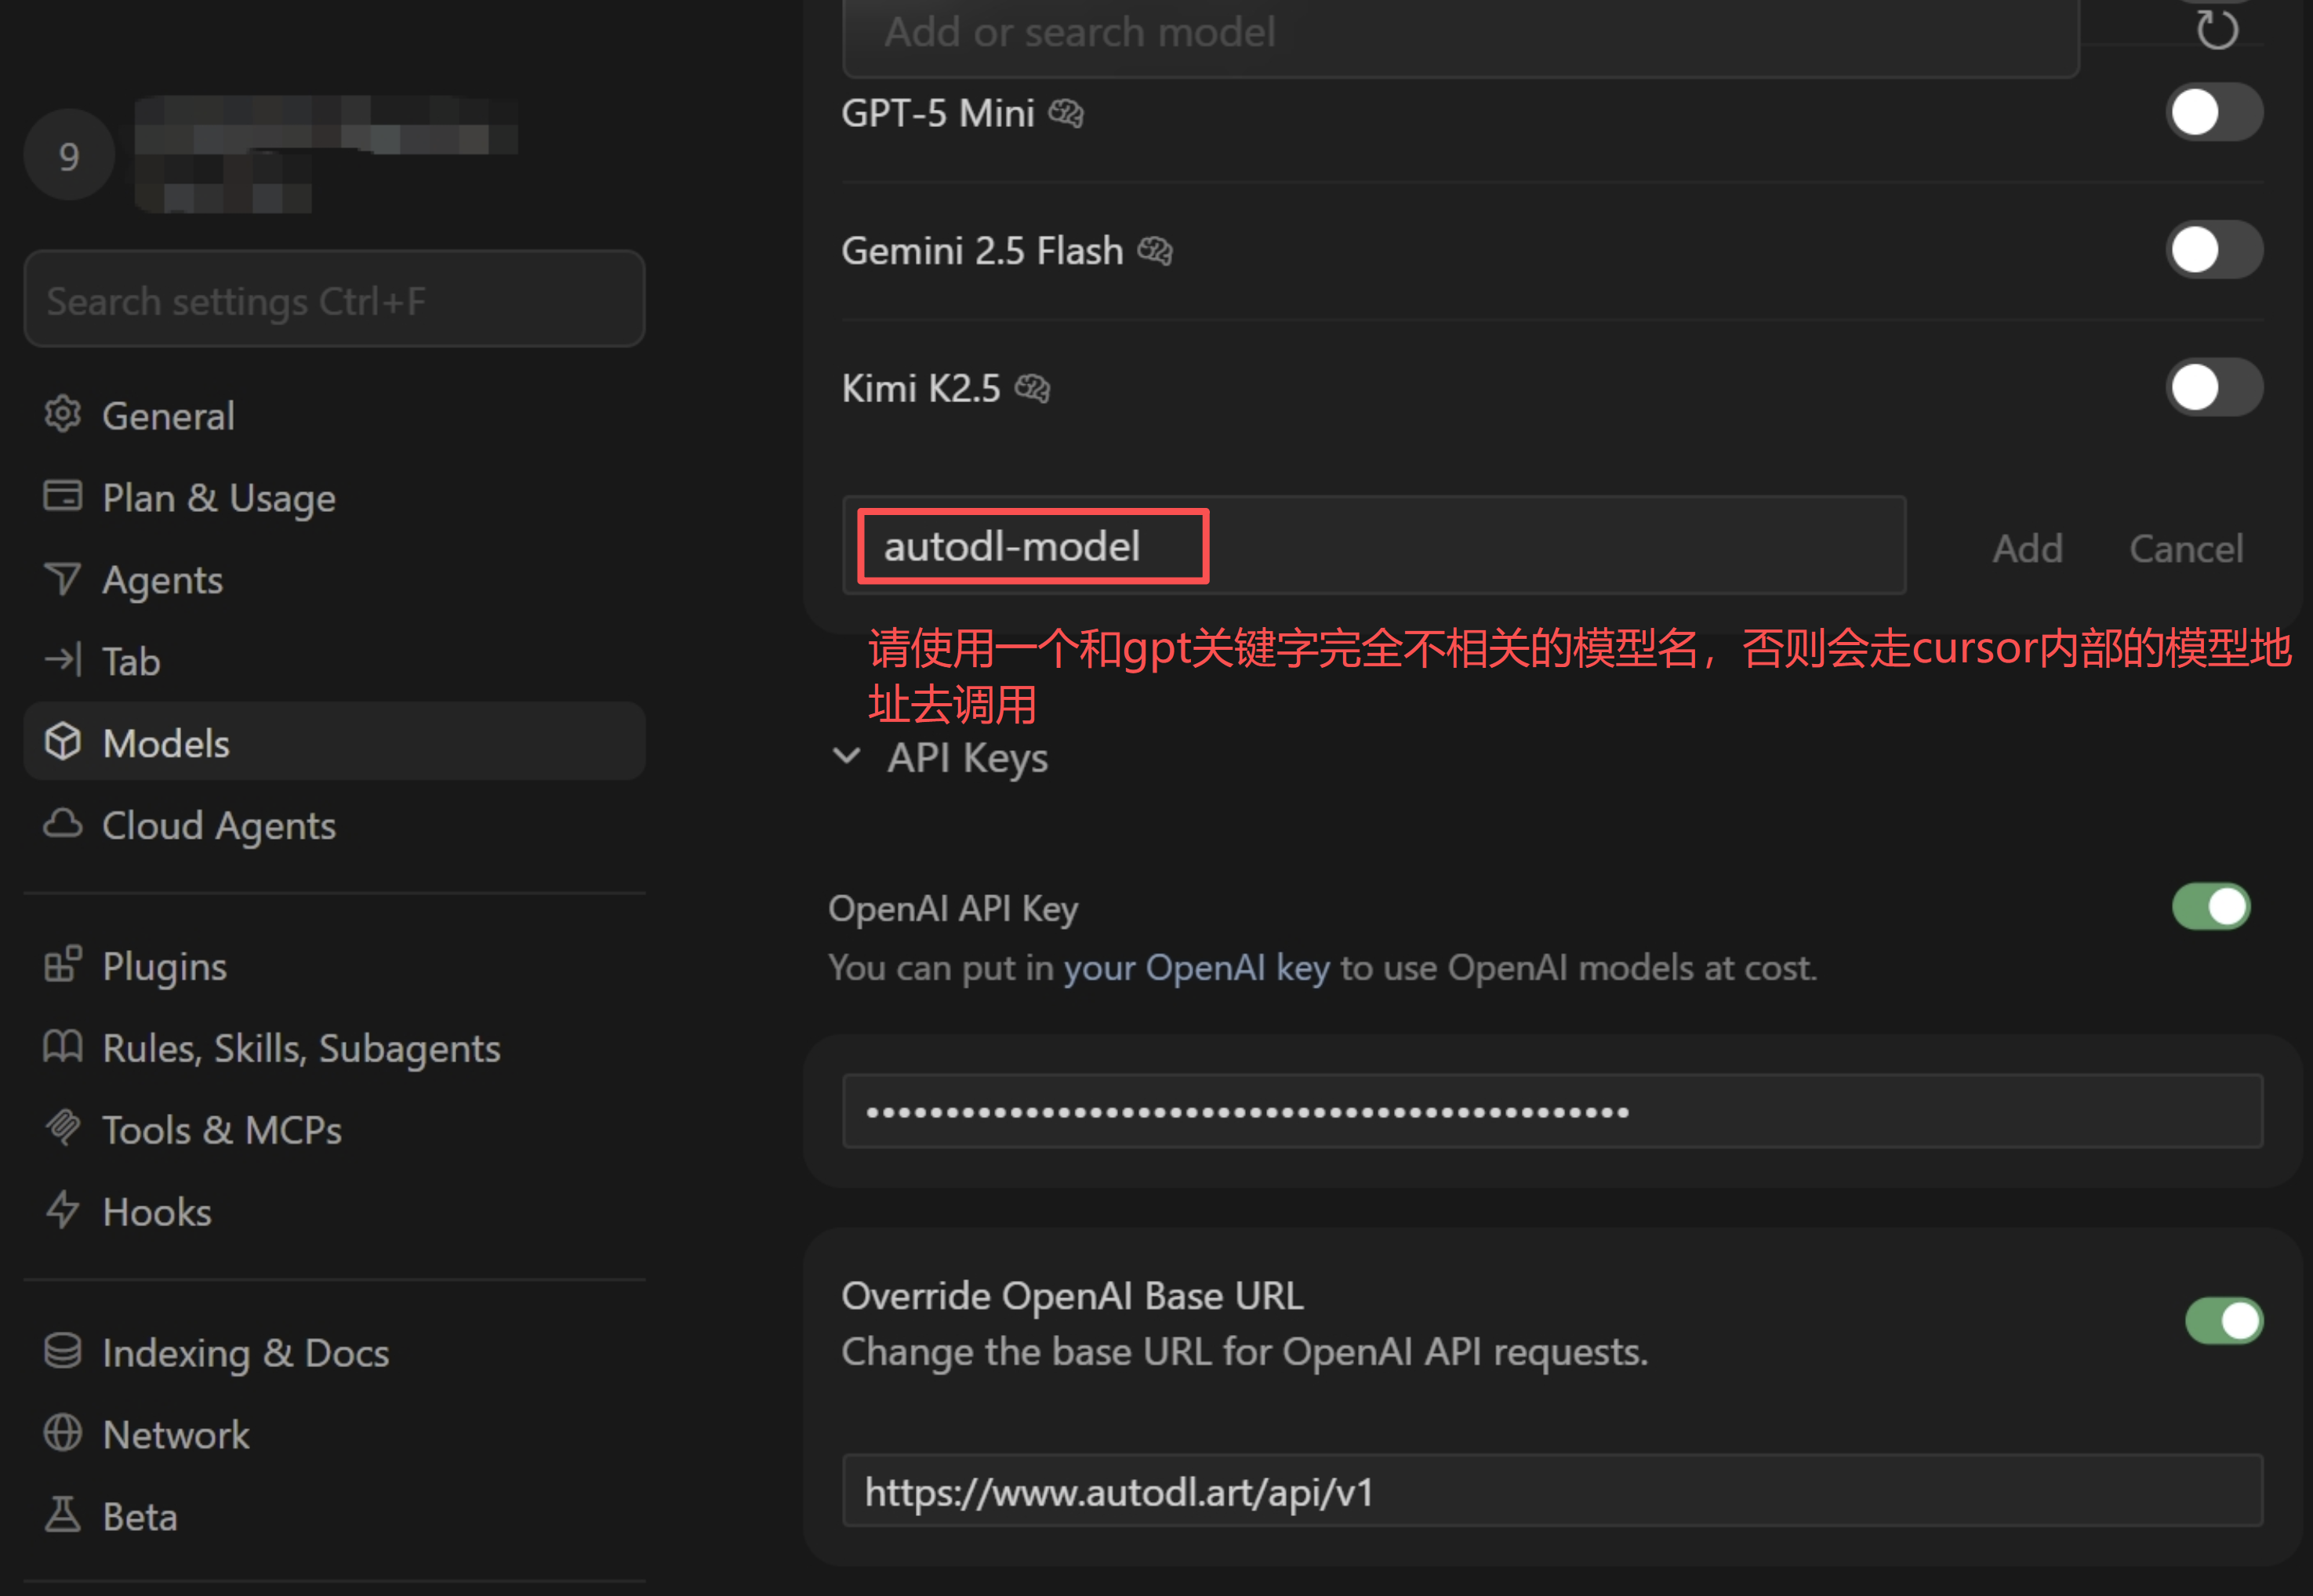Turn on Gemini 2.5 Flash toggle
The width and height of the screenshot is (2313, 1596).
pyautogui.click(x=2214, y=250)
